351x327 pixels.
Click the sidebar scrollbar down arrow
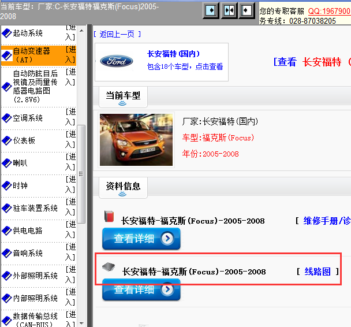[81, 323]
